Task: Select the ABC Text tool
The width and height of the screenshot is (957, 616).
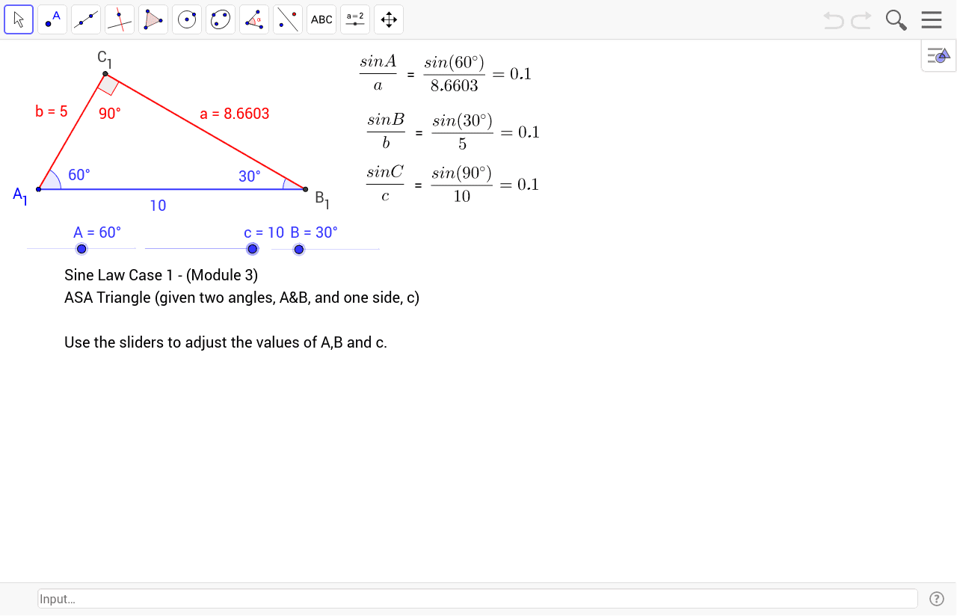Action: tap(321, 19)
